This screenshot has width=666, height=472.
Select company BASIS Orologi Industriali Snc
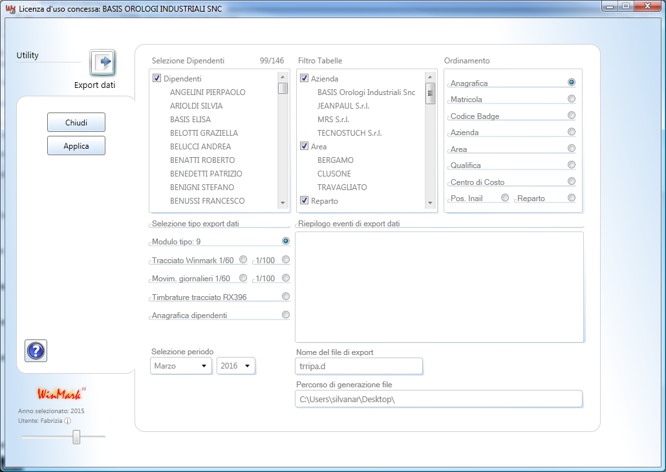[x=366, y=92]
